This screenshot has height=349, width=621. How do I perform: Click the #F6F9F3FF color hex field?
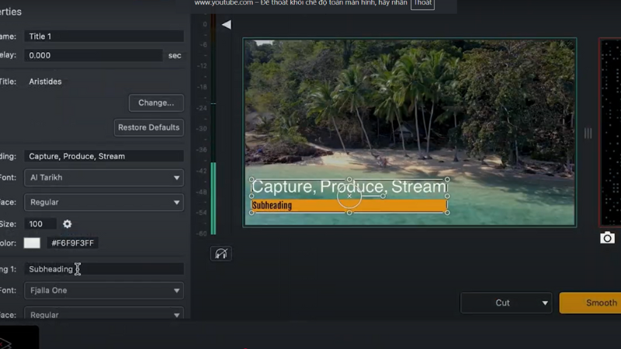click(72, 243)
